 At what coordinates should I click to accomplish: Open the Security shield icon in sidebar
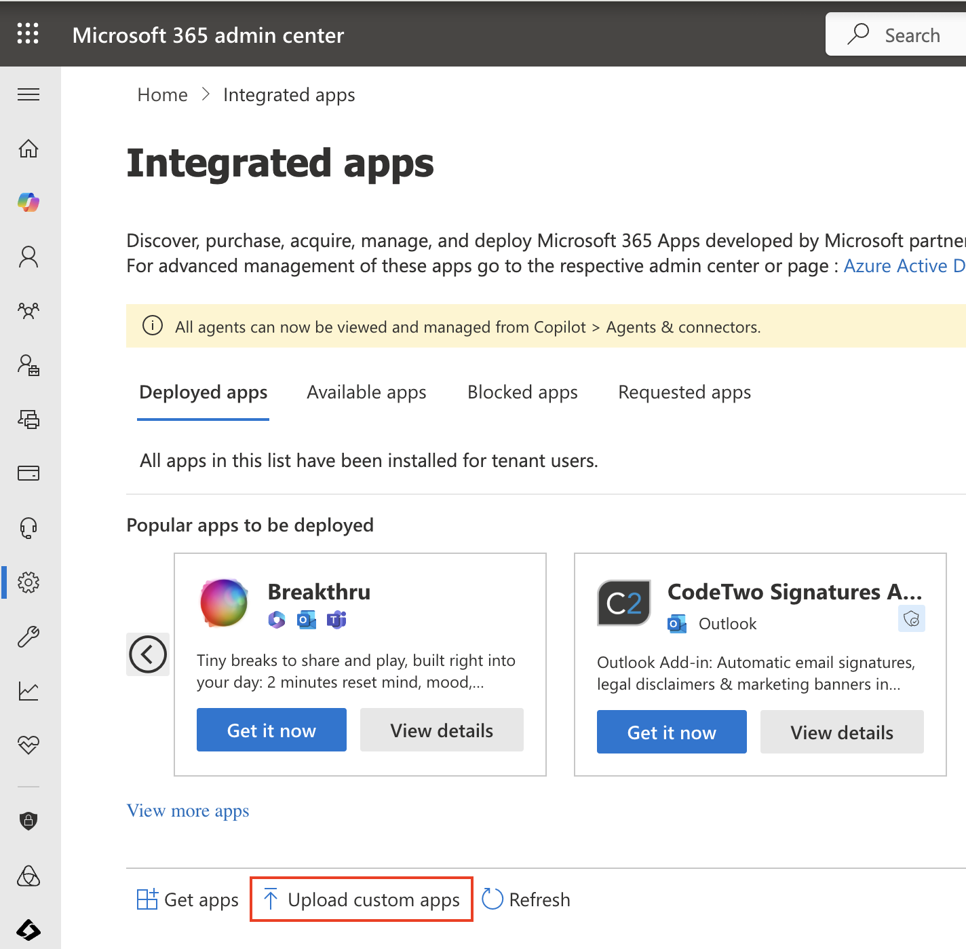pos(28,821)
